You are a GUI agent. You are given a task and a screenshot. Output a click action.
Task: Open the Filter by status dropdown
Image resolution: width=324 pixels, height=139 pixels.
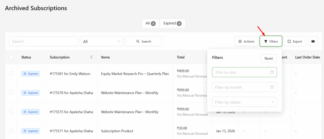click(244, 102)
